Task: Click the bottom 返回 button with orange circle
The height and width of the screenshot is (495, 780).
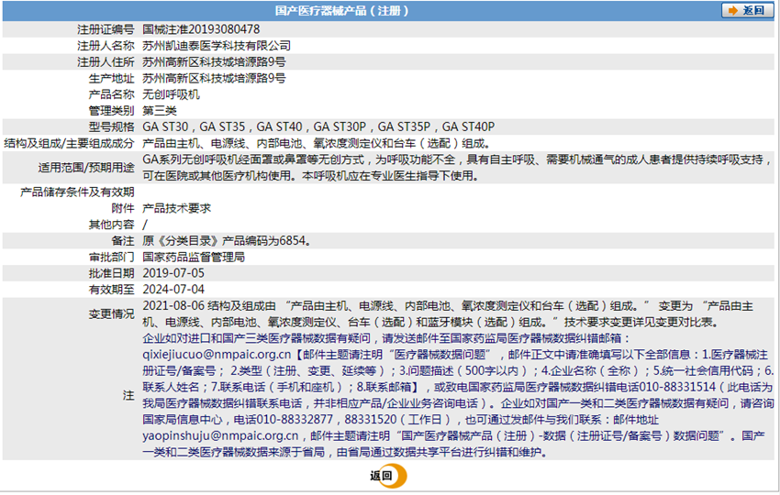Action: [x=388, y=476]
